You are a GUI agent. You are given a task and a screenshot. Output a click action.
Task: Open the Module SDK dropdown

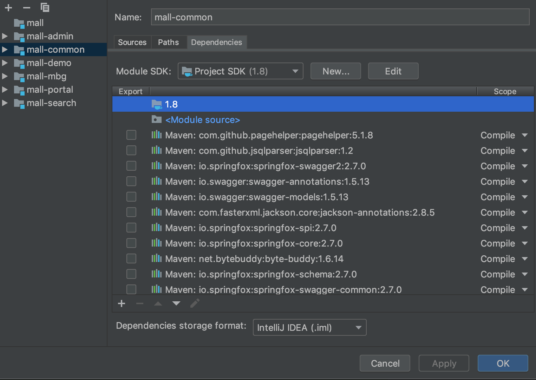[x=240, y=71]
